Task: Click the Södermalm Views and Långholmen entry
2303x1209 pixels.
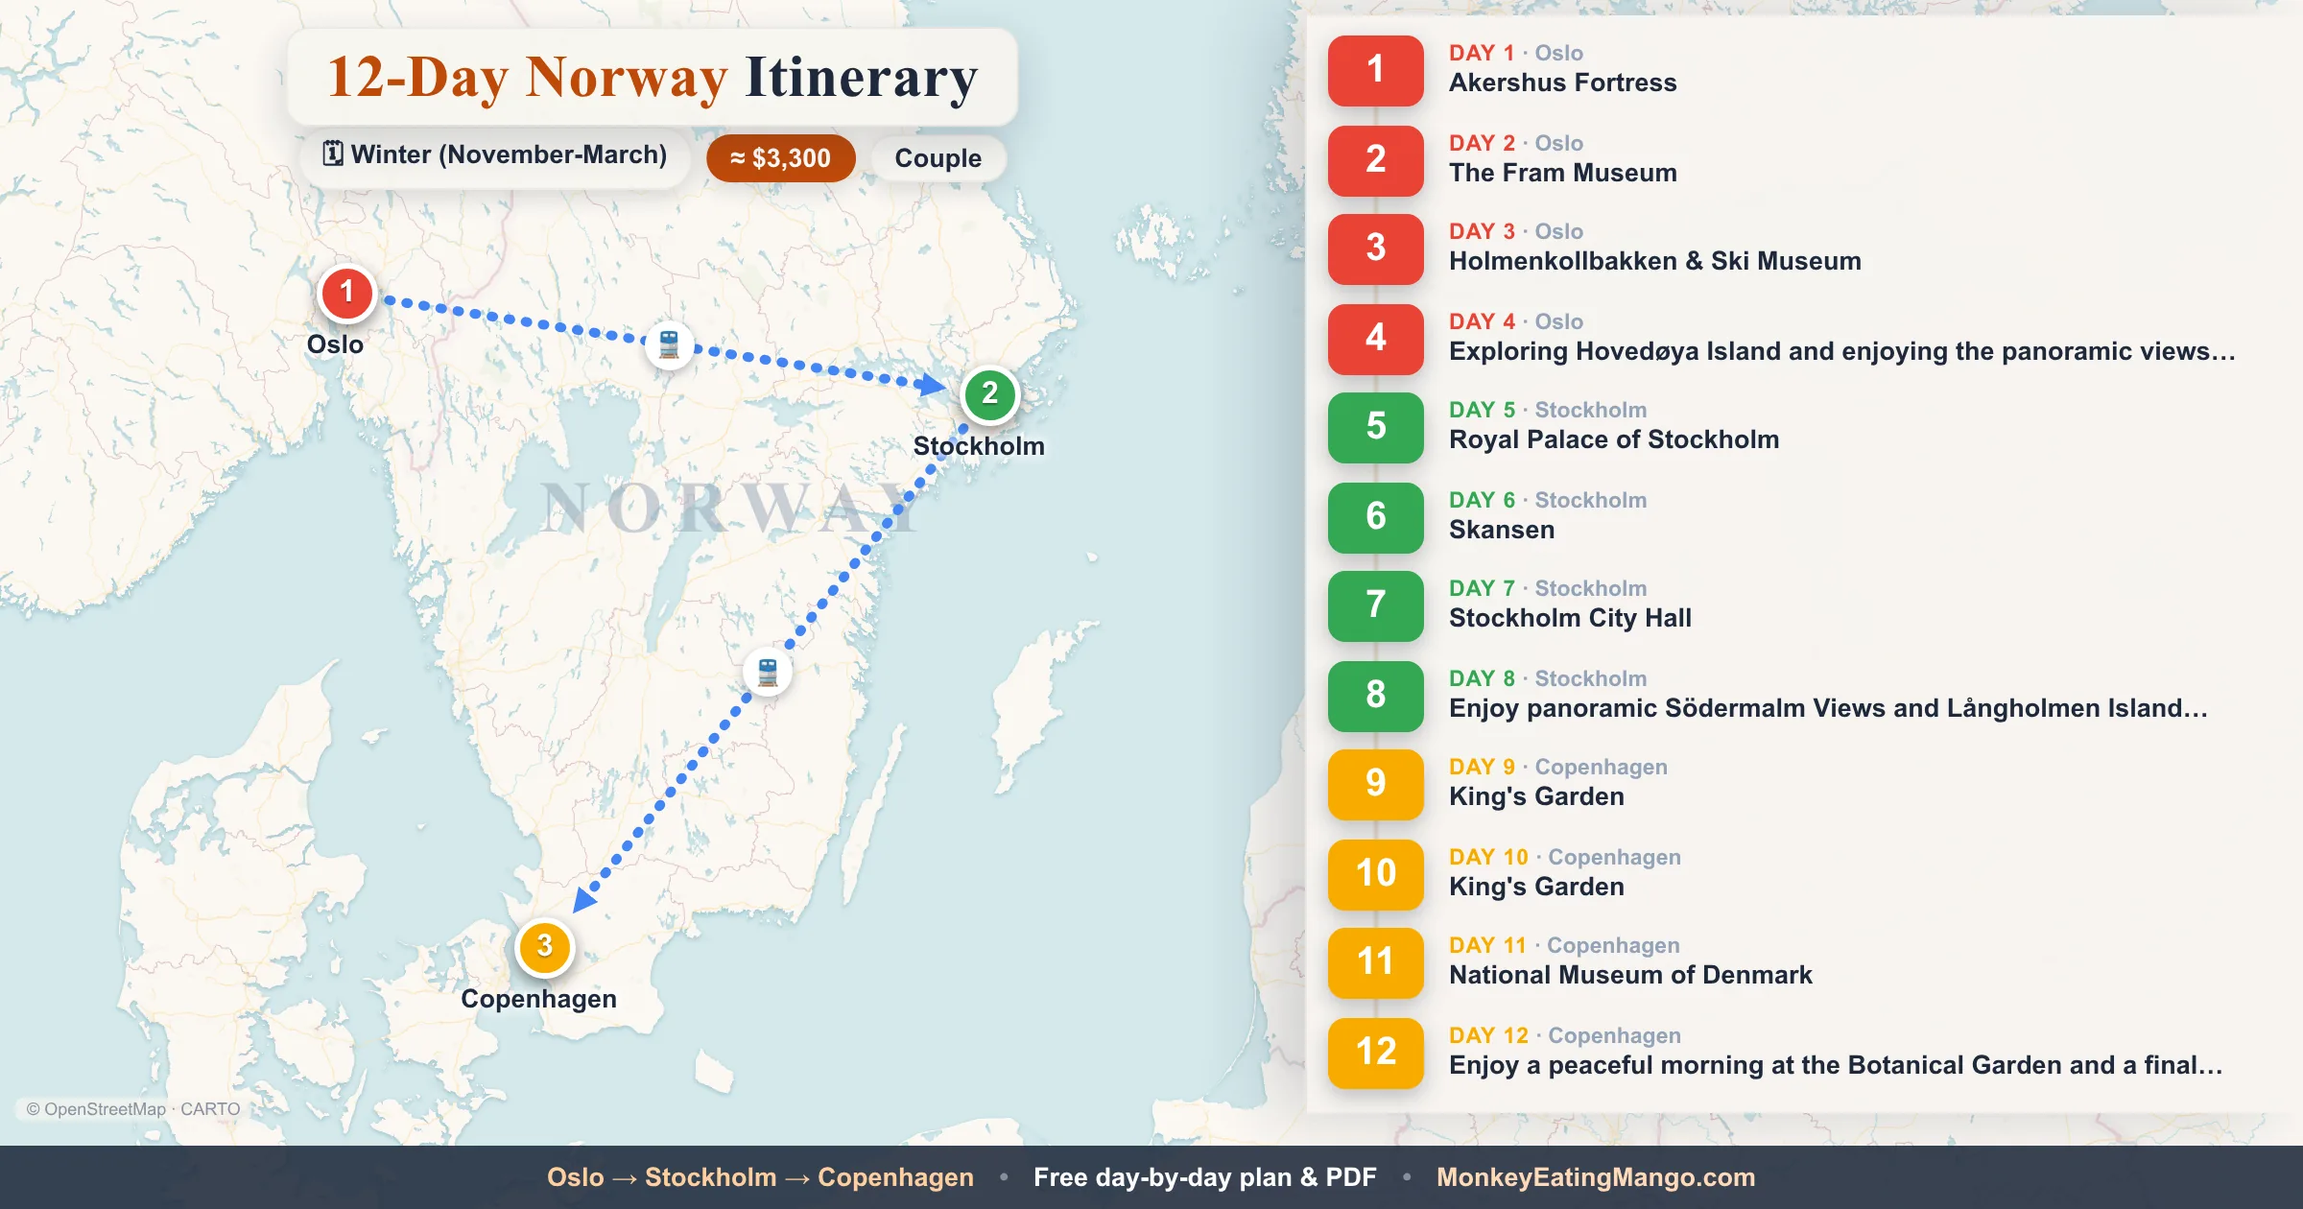Action: coord(1828,709)
